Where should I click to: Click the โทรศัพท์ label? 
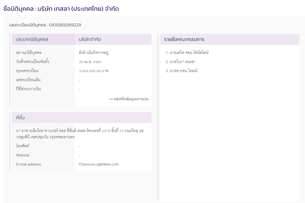point(23,146)
